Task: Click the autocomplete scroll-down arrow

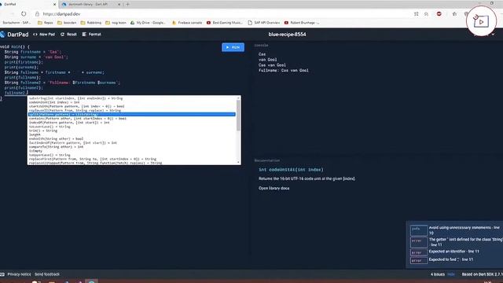Action: (x=238, y=163)
